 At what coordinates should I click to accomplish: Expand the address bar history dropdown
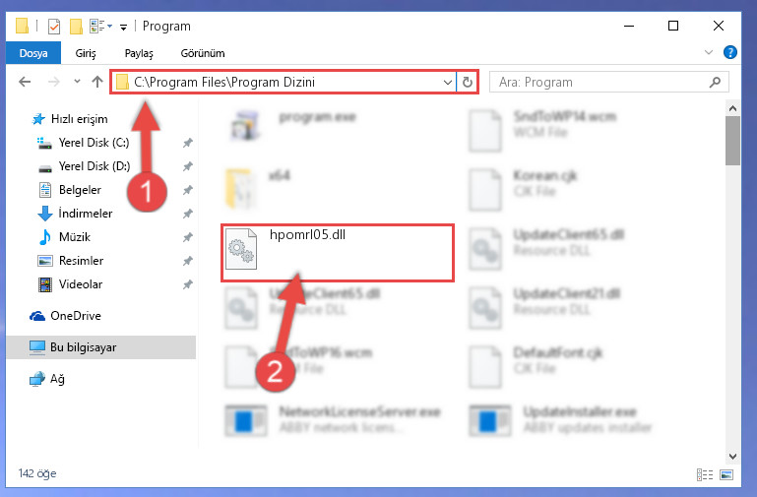click(448, 83)
